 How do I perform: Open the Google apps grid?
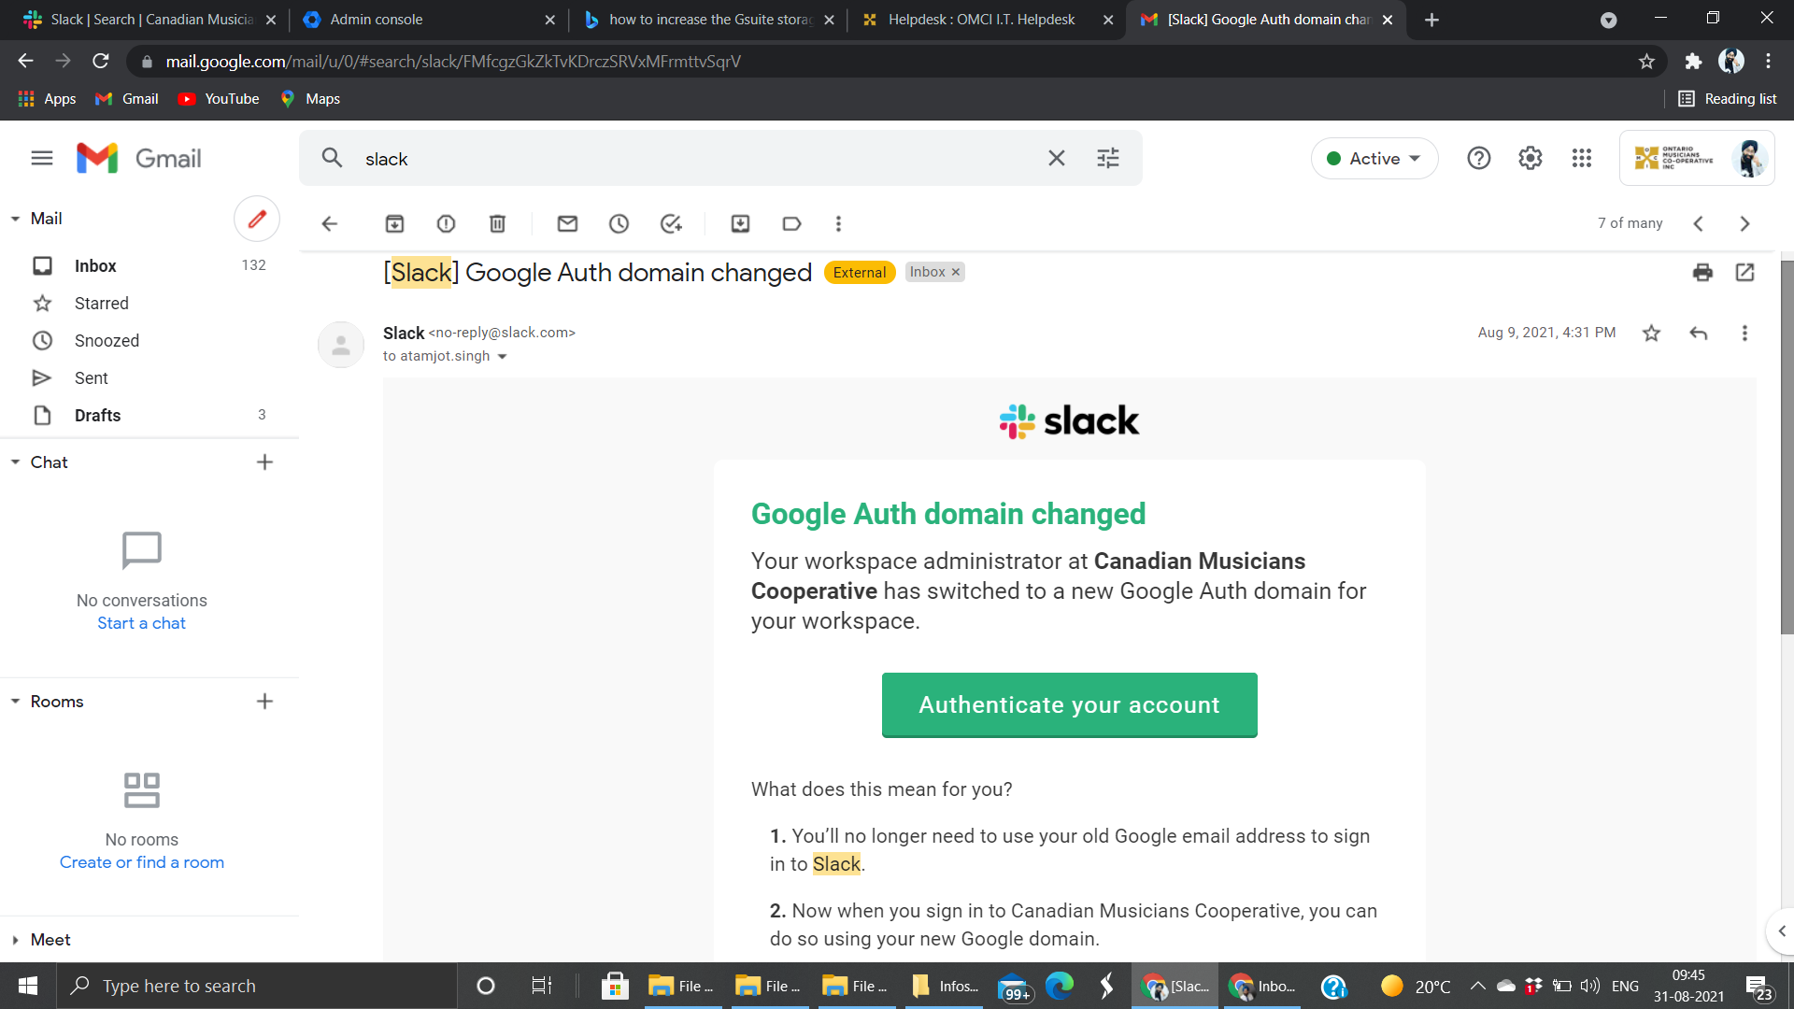[x=1581, y=158]
